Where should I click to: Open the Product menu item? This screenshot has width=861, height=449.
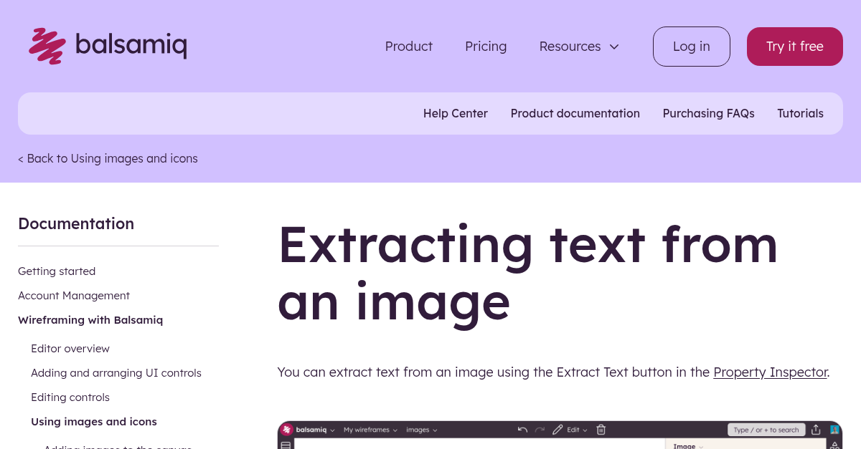click(x=408, y=47)
